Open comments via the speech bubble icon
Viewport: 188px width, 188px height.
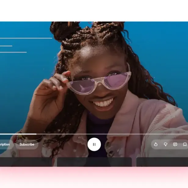click(175, 144)
